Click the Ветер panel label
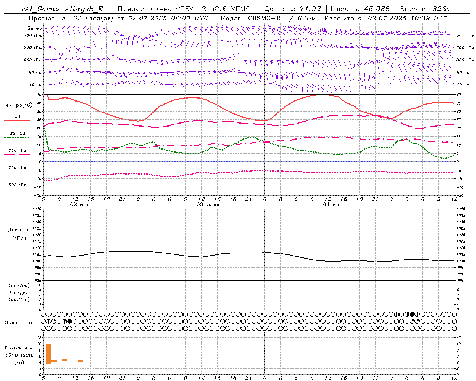476x381 pixels. click(x=35, y=28)
